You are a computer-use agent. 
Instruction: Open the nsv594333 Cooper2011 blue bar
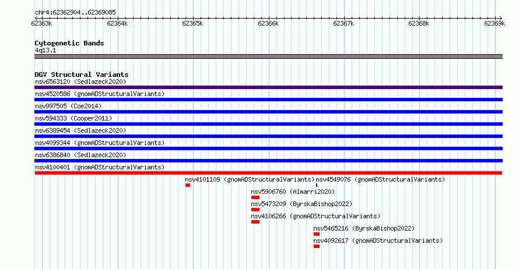pyautogui.click(x=268, y=124)
